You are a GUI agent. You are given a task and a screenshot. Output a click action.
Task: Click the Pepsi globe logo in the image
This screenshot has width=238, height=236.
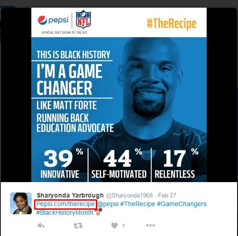point(42,20)
